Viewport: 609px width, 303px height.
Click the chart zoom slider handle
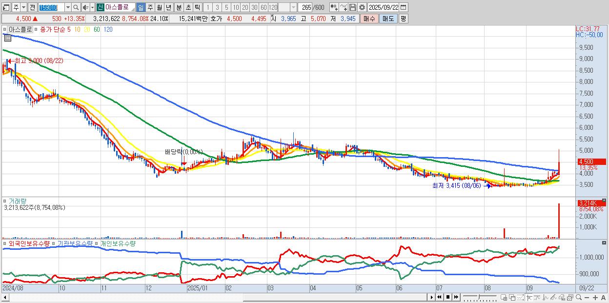(479, 297)
